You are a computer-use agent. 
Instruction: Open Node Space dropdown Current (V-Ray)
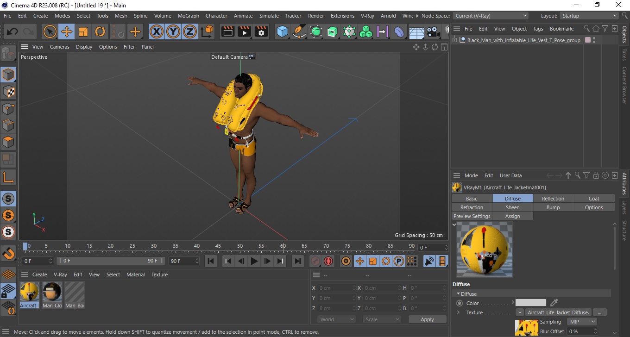pos(490,16)
